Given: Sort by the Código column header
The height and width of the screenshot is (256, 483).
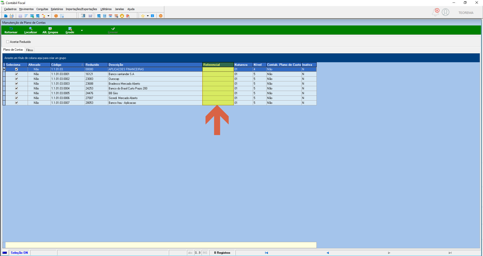Looking at the screenshot, I should pos(68,65).
